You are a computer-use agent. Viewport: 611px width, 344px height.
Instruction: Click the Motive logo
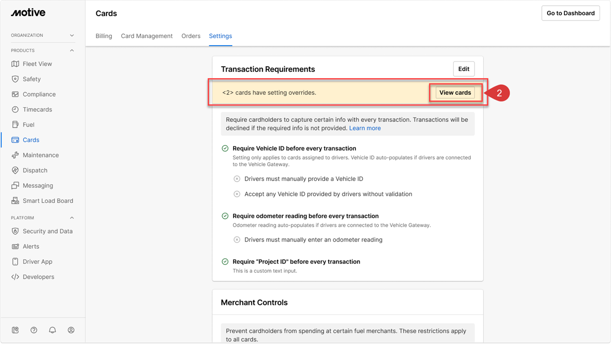(x=28, y=13)
